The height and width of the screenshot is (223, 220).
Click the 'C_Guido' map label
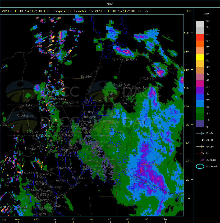tap(32, 132)
